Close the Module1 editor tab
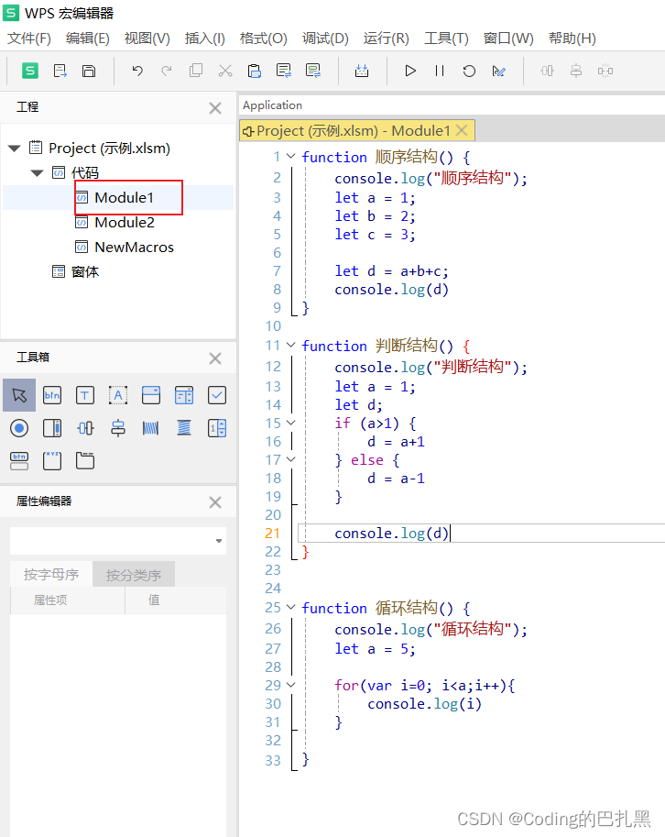The image size is (665, 837). click(462, 130)
